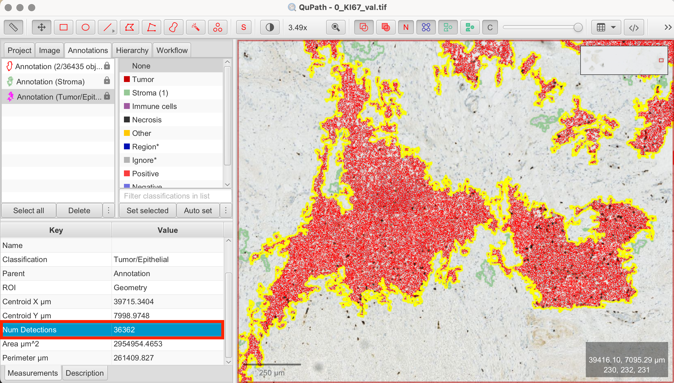Select the Wand tool
674x383 pixels.
coord(195,27)
